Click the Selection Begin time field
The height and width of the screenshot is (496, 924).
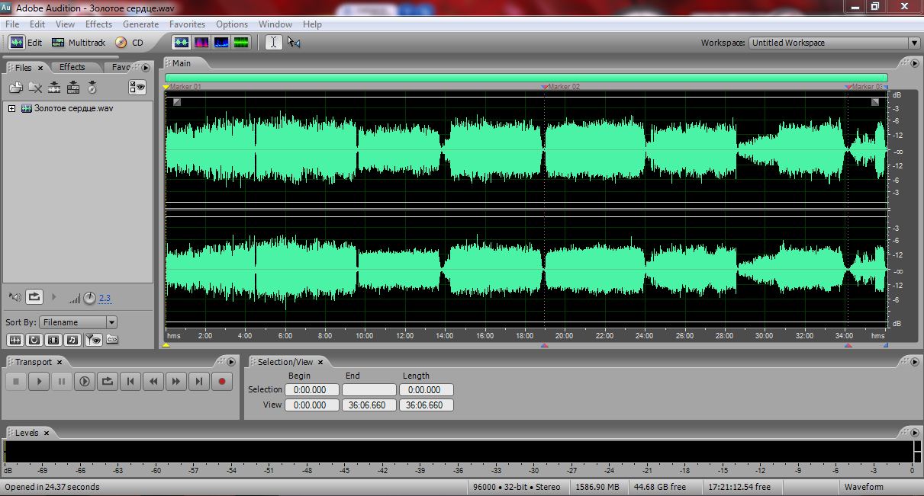tap(311, 390)
